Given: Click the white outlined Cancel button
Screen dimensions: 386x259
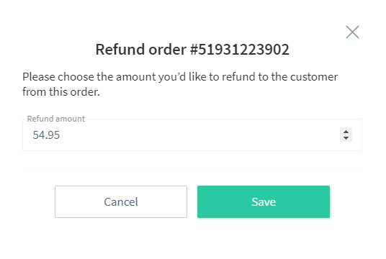Looking at the screenshot, I should [121, 201].
